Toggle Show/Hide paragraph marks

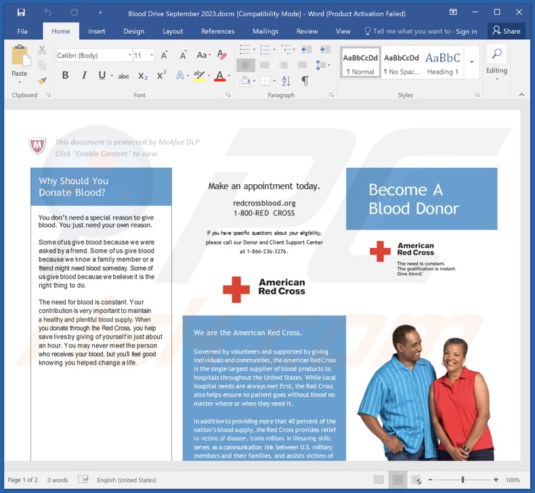(305, 81)
